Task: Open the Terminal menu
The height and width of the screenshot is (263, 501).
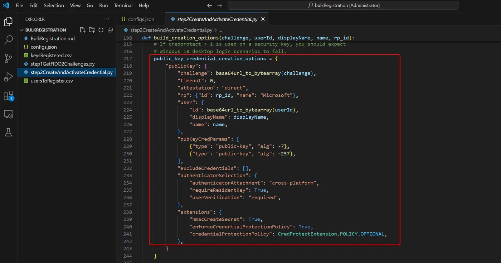Action: [123, 5]
